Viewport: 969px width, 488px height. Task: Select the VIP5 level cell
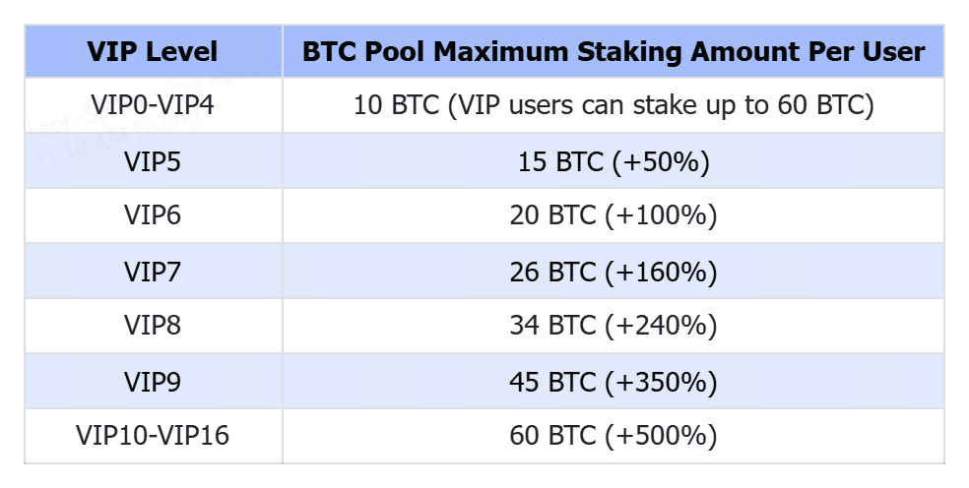[x=153, y=161]
